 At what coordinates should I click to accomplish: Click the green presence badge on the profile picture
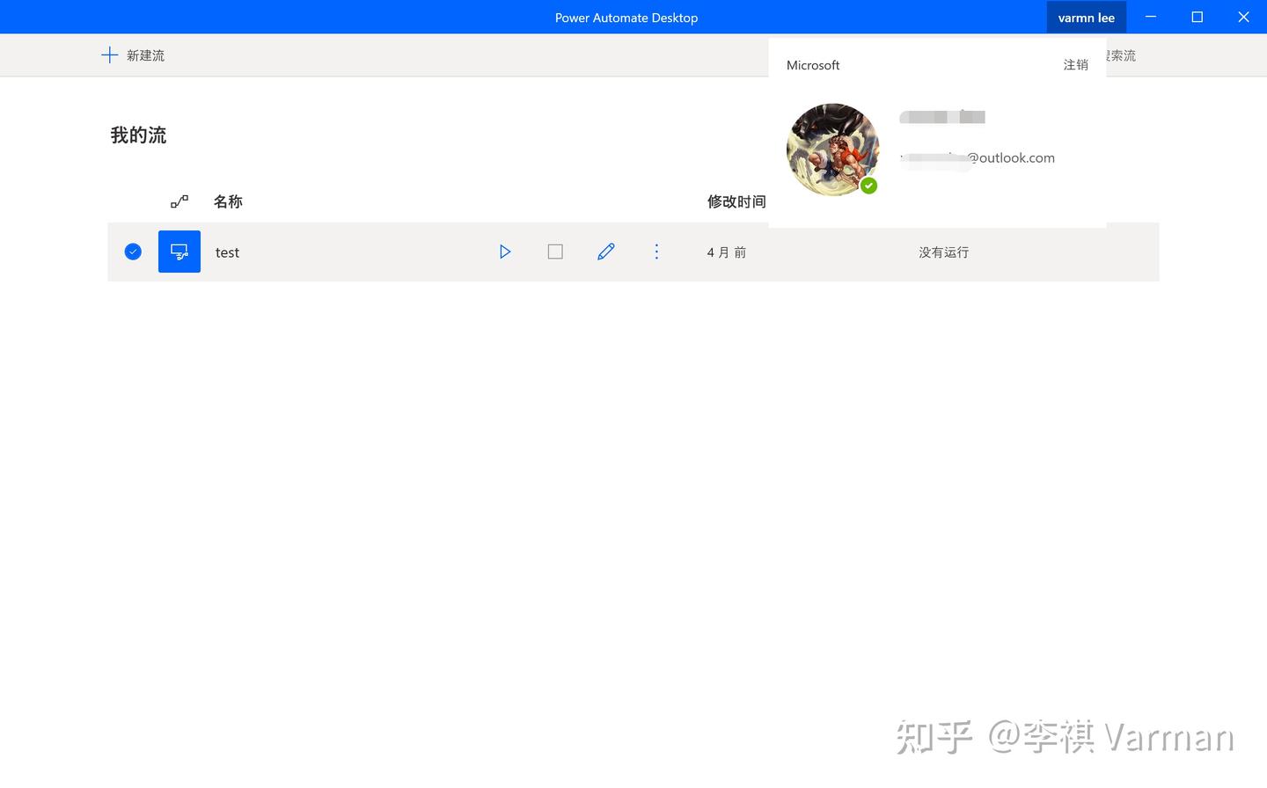coord(869,186)
